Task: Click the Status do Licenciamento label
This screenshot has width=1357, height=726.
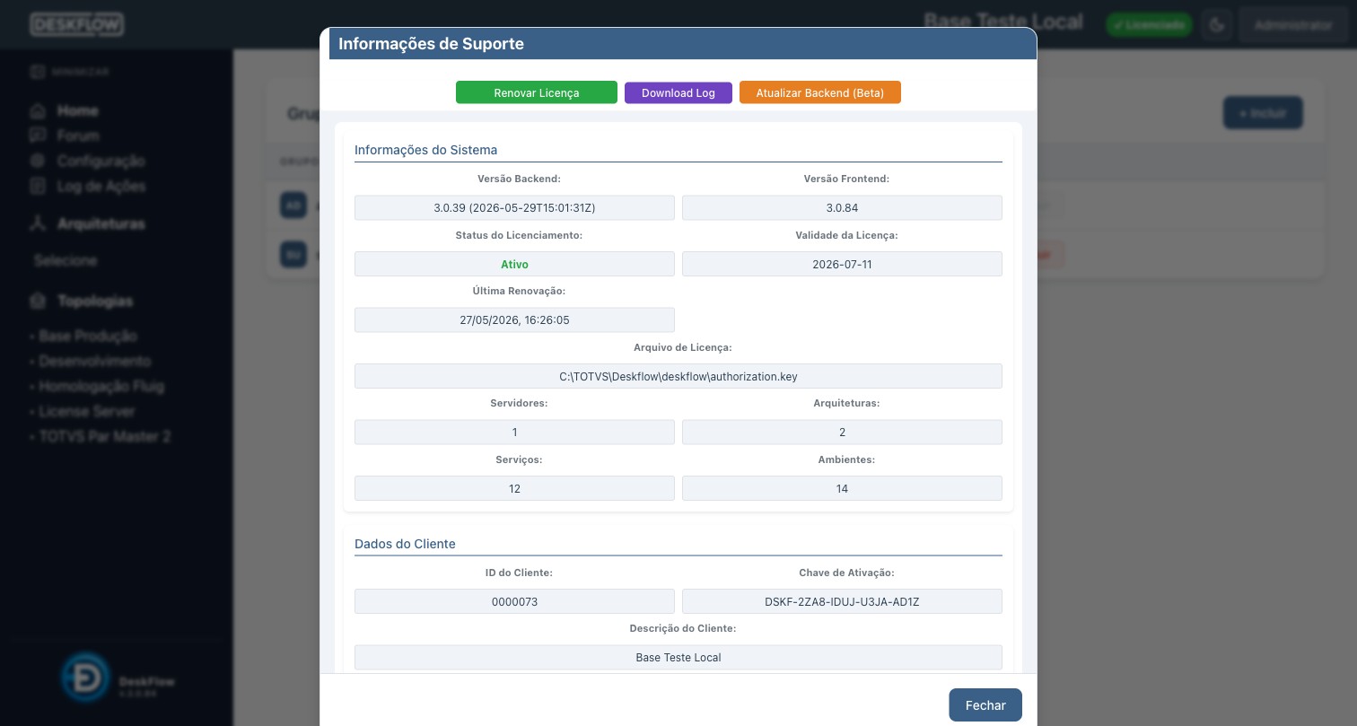Action: [519, 235]
